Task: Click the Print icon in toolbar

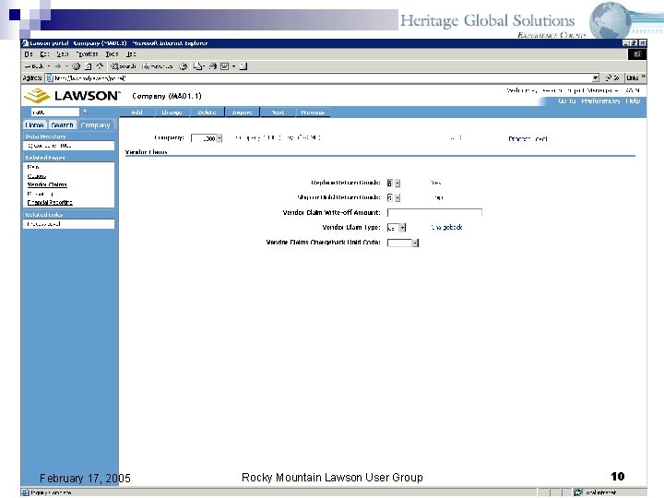Action: [x=213, y=66]
